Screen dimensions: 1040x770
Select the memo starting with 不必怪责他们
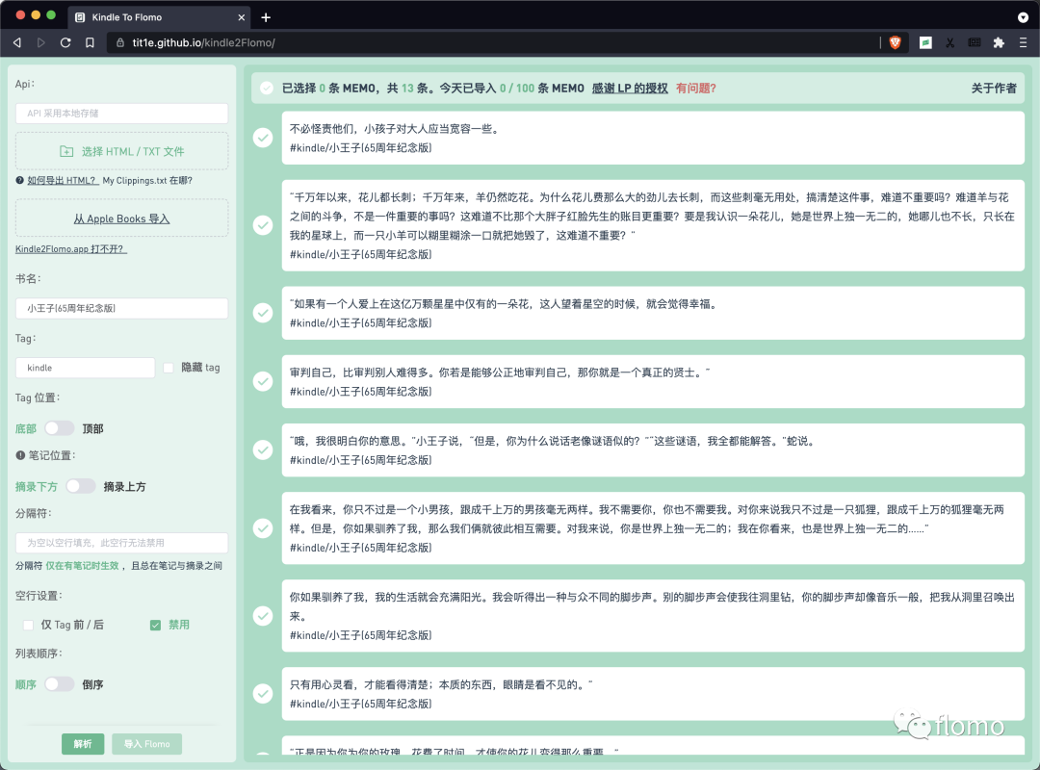point(263,138)
